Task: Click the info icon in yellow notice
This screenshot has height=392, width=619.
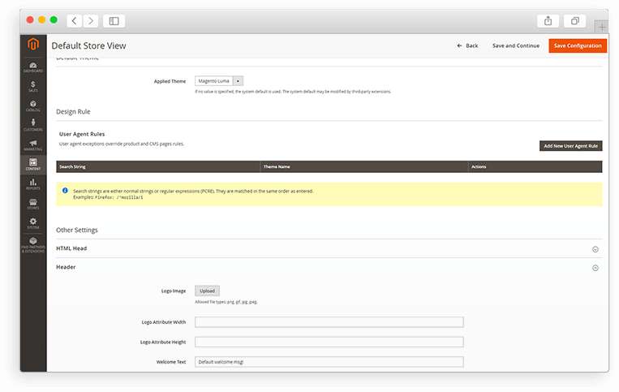Action: point(65,191)
